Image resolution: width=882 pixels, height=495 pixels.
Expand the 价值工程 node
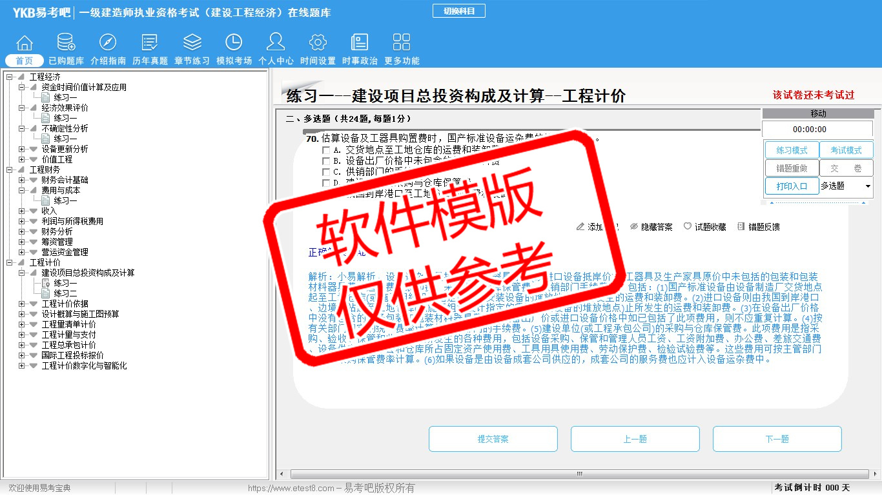click(21, 160)
